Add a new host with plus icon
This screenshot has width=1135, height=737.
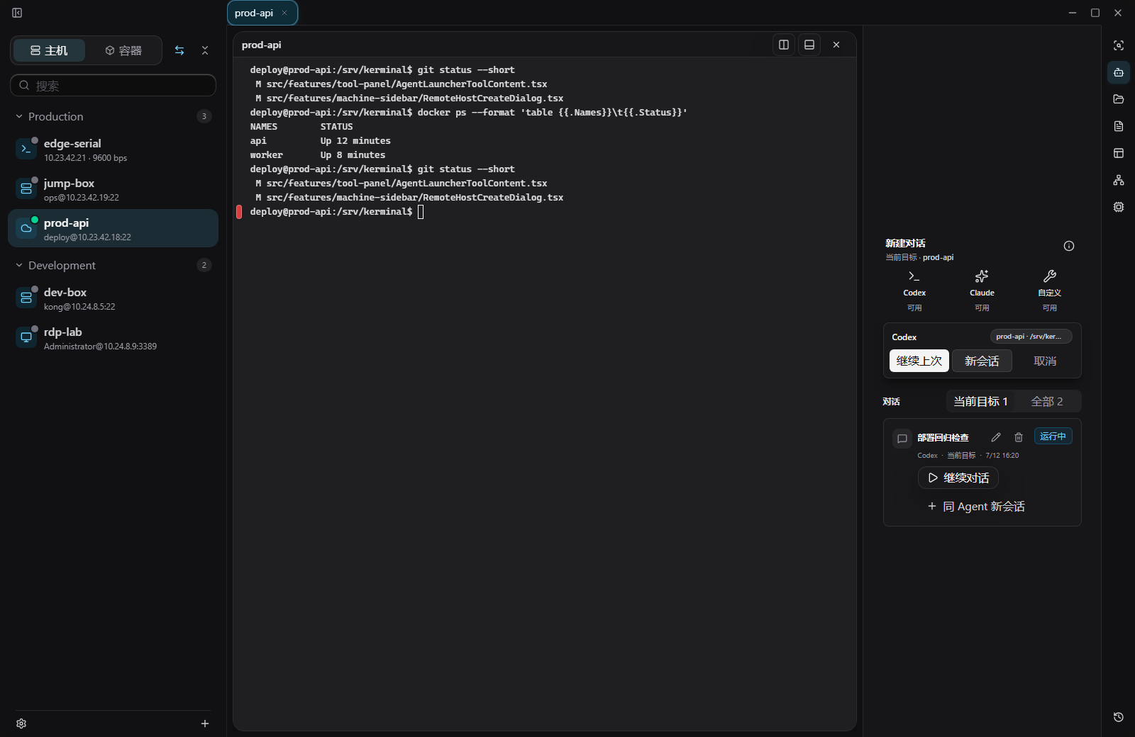(x=205, y=724)
